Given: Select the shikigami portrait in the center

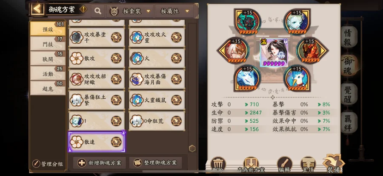Looking at the screenshot, I should (274, 52).
